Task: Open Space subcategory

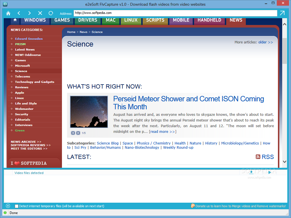Action: (x=128, y=143)
